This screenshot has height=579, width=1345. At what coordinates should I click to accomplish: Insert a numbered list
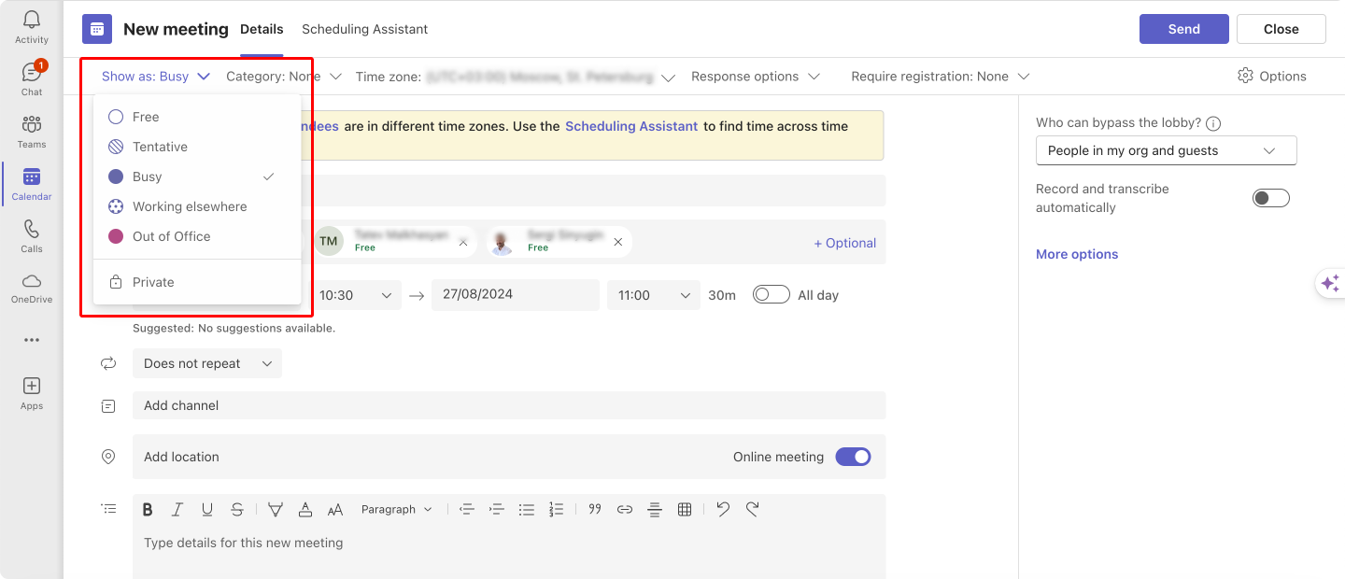[557, 509]
